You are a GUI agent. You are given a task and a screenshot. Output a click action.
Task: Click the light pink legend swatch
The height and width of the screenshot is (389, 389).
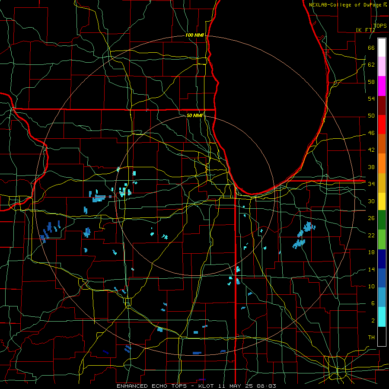pos(382,67)
